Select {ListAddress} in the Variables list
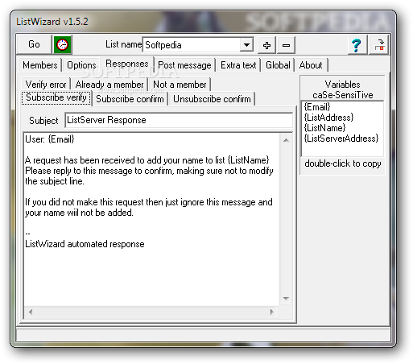413x364 pixels. click(329, 118)
